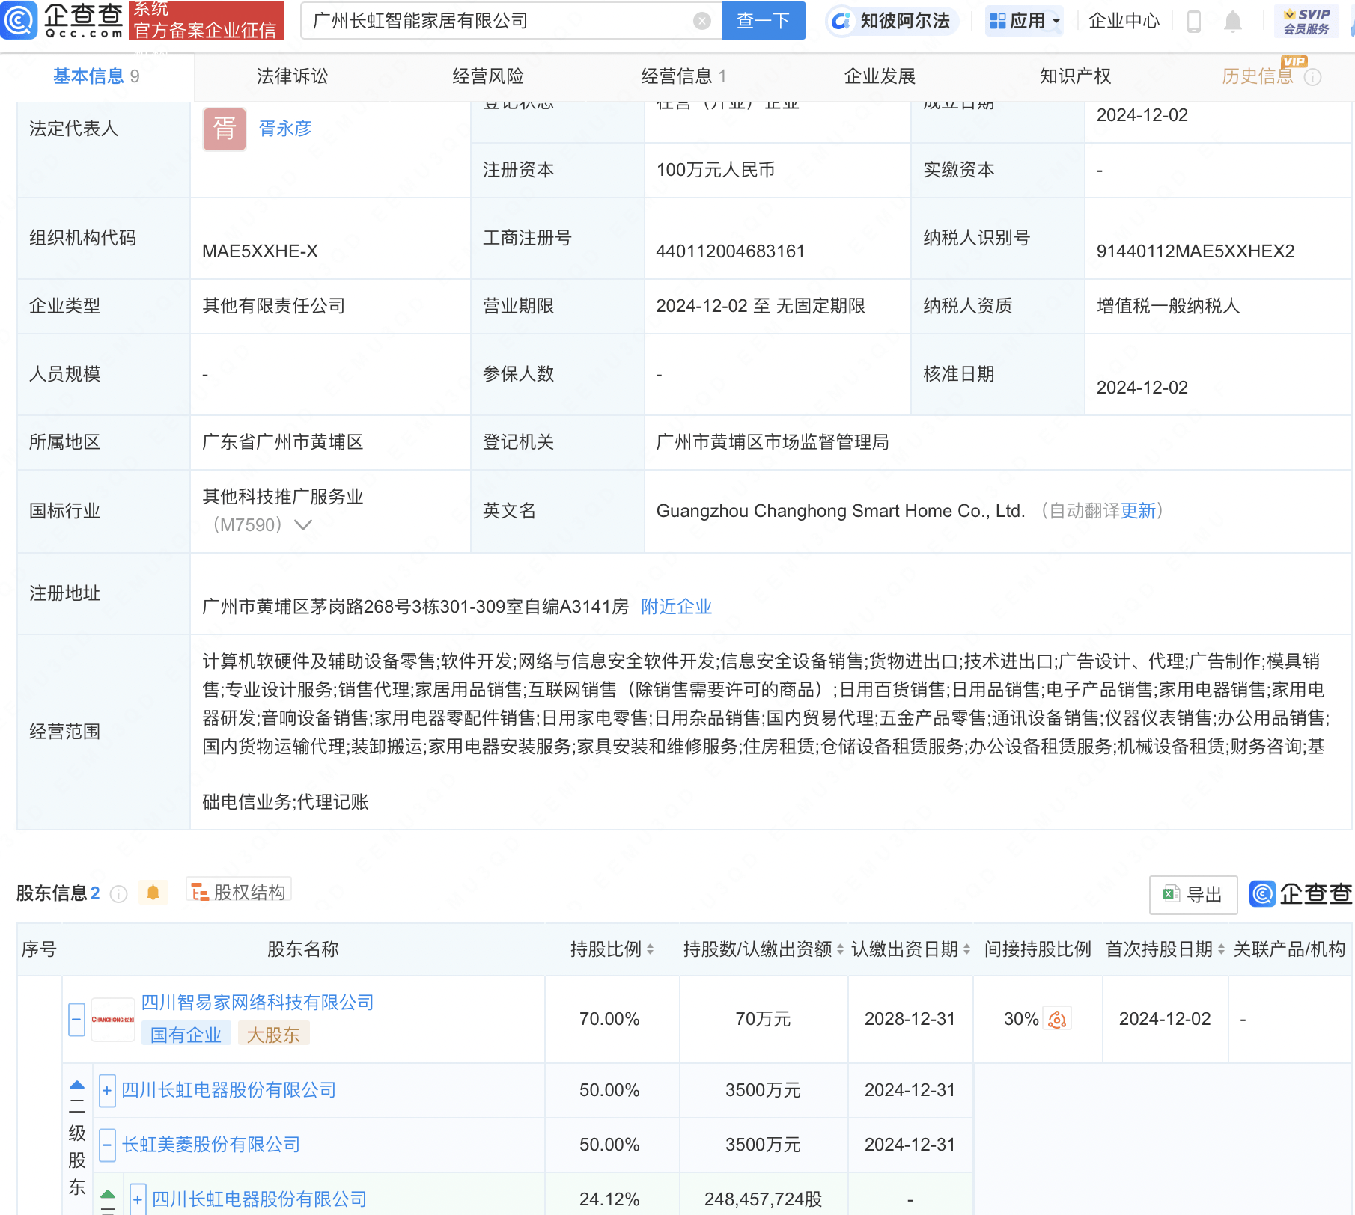Click the 查一下 search button
The image size is (1355, 1215).
click(x=763, y=20)
